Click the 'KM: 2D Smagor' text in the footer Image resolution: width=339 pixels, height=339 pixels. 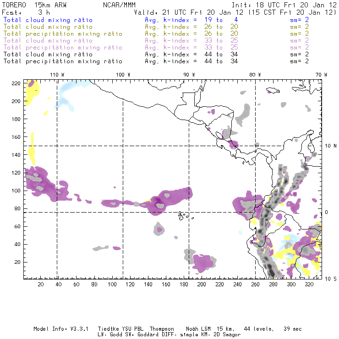coord(221,335)
